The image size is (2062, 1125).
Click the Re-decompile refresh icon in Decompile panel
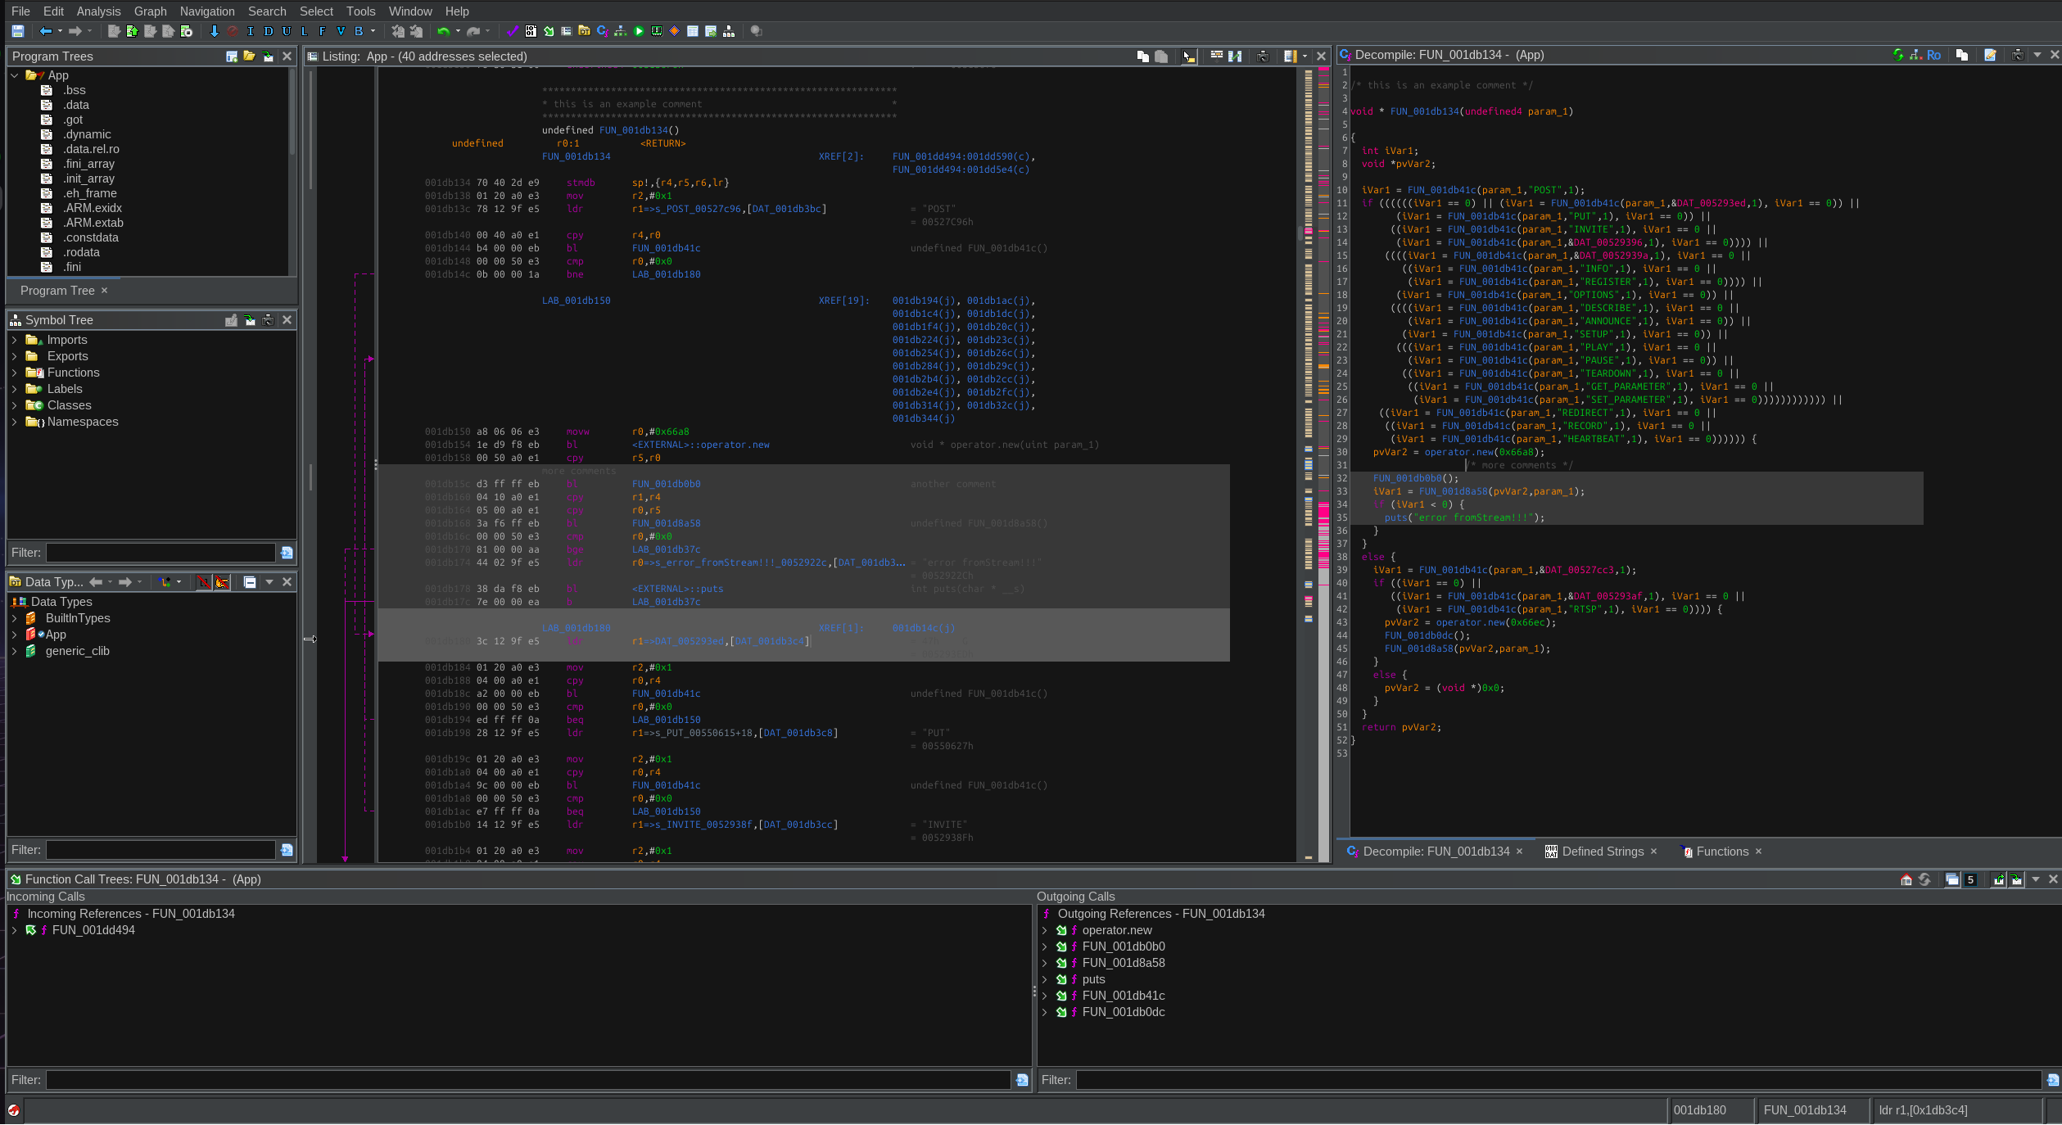(1898, 55)
